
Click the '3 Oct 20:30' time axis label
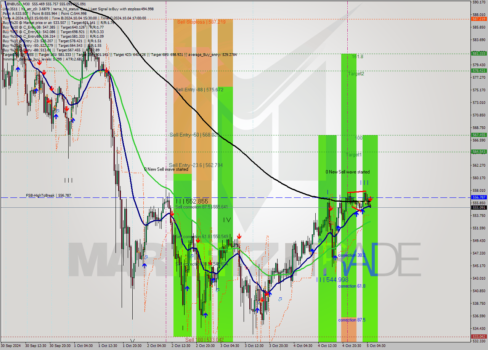278,345
